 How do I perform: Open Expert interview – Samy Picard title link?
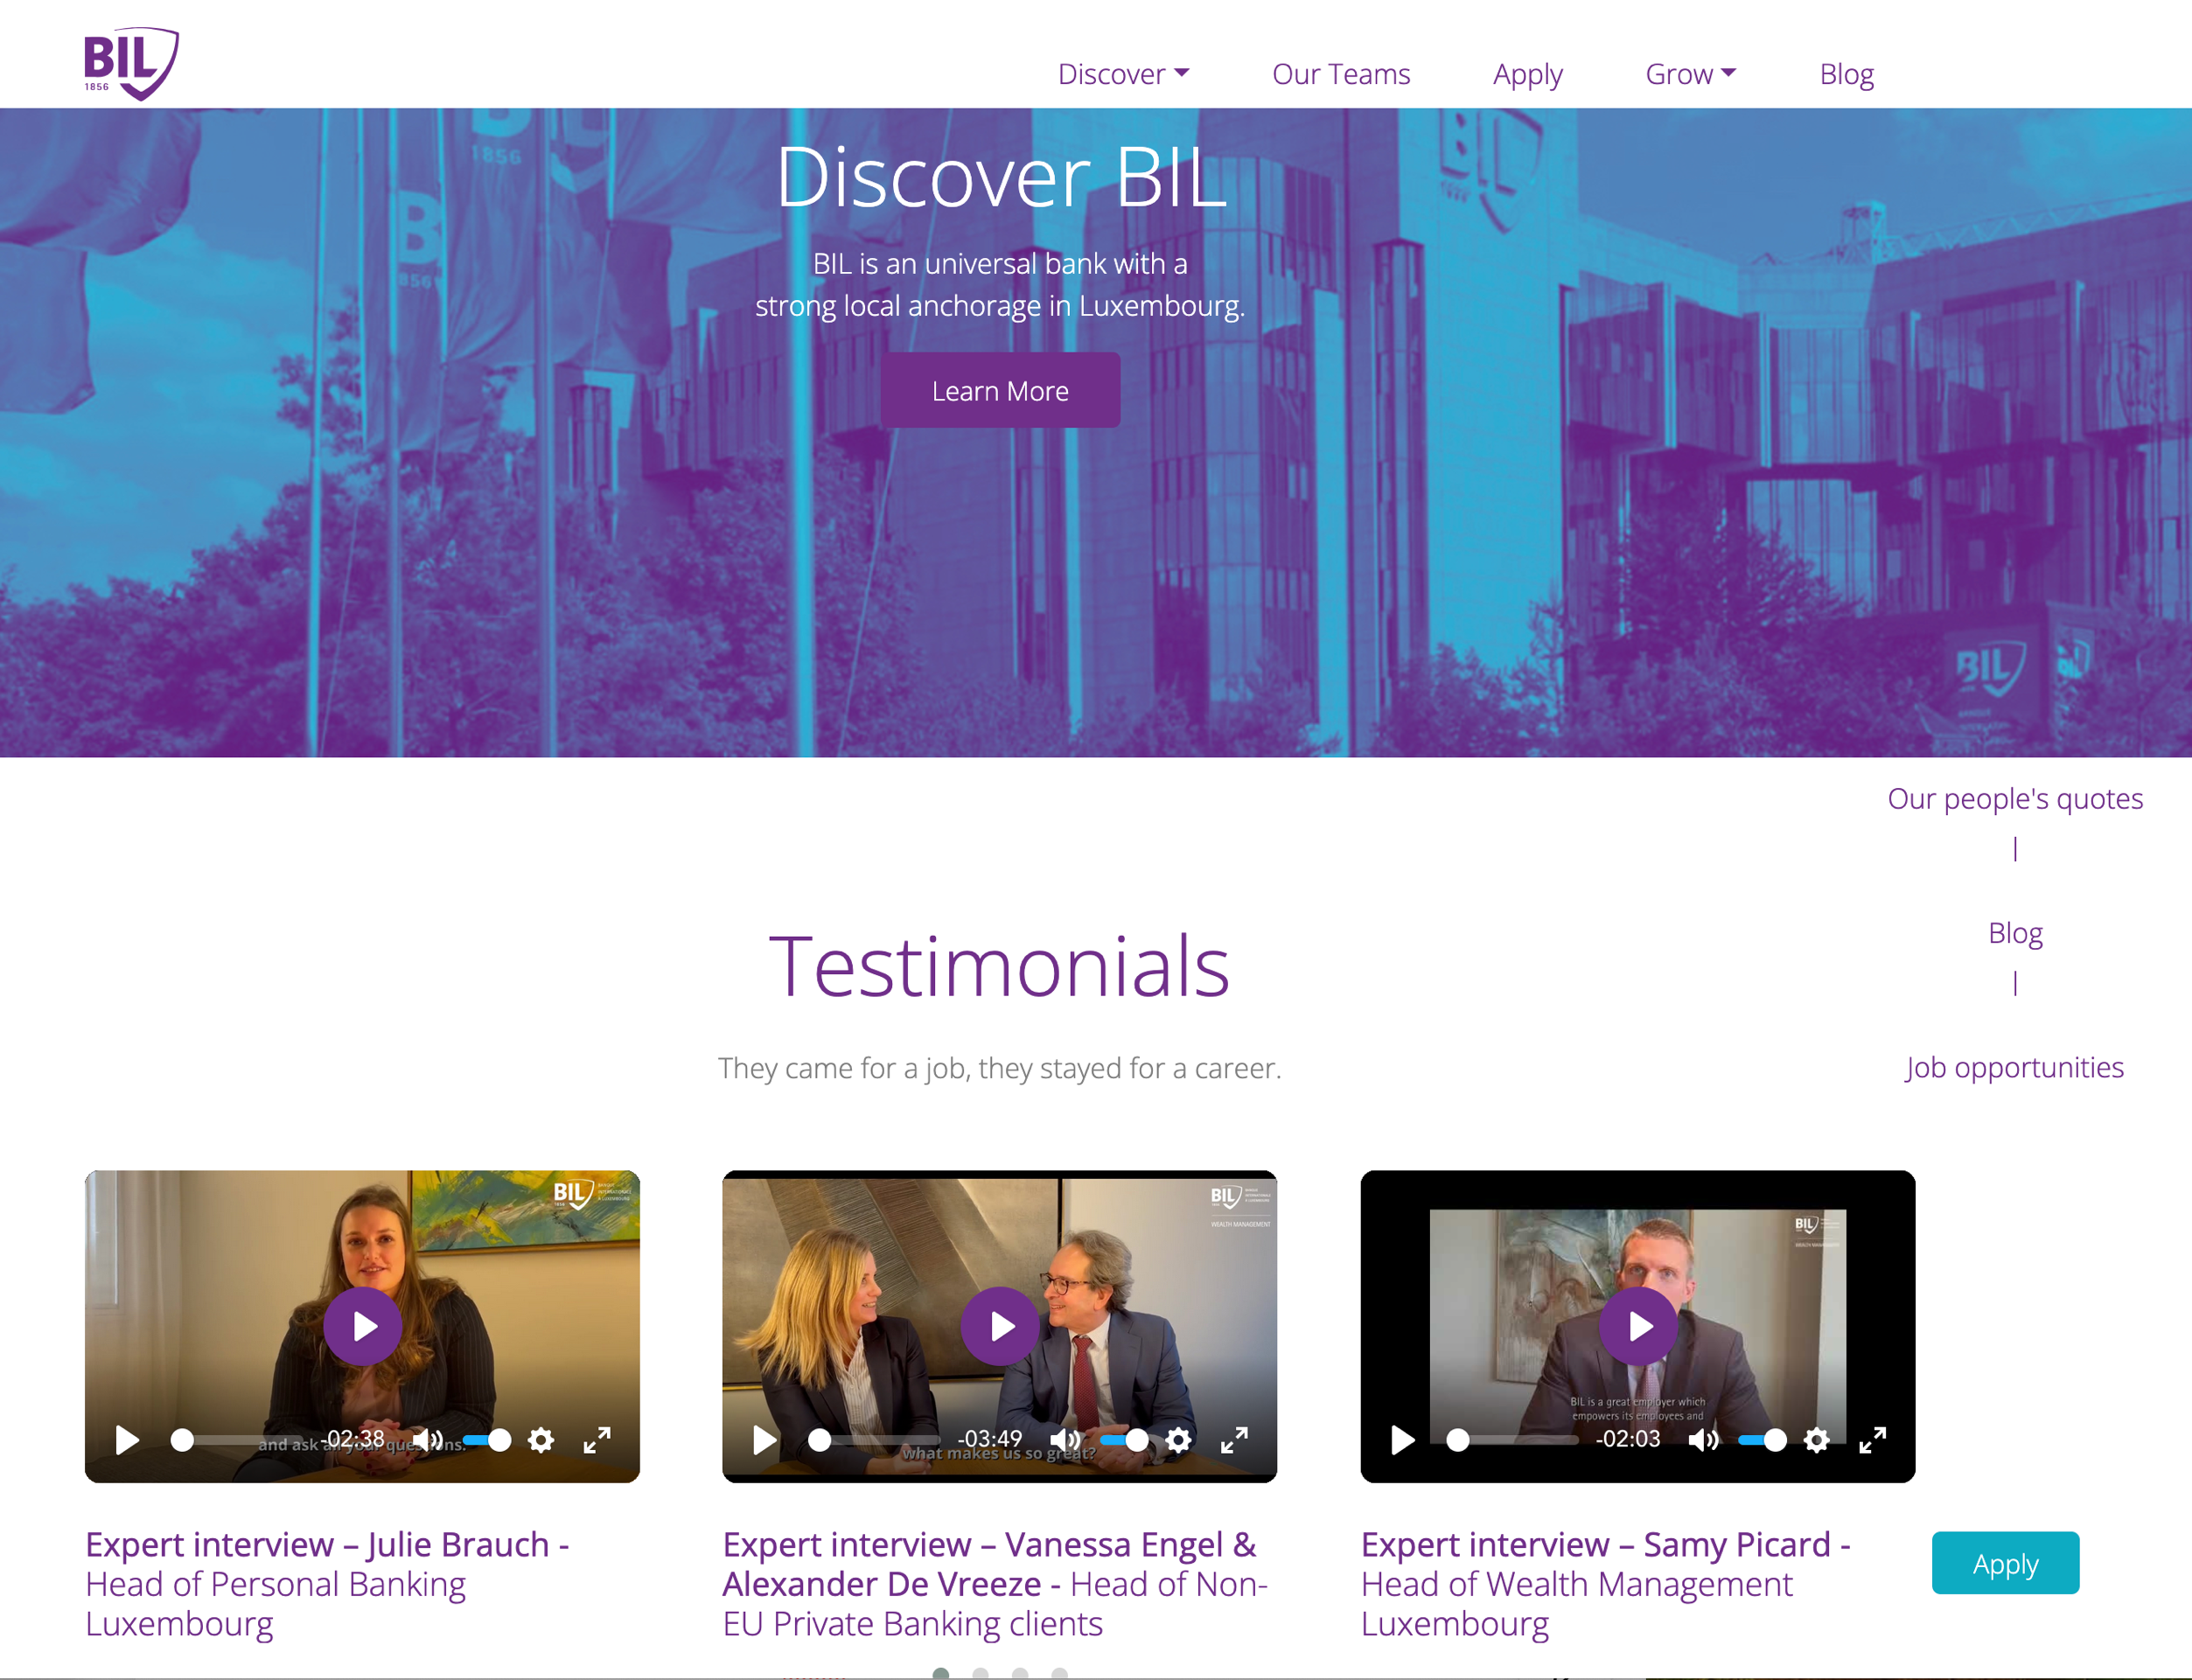pyautogui.click(x=1606, y=1584)
